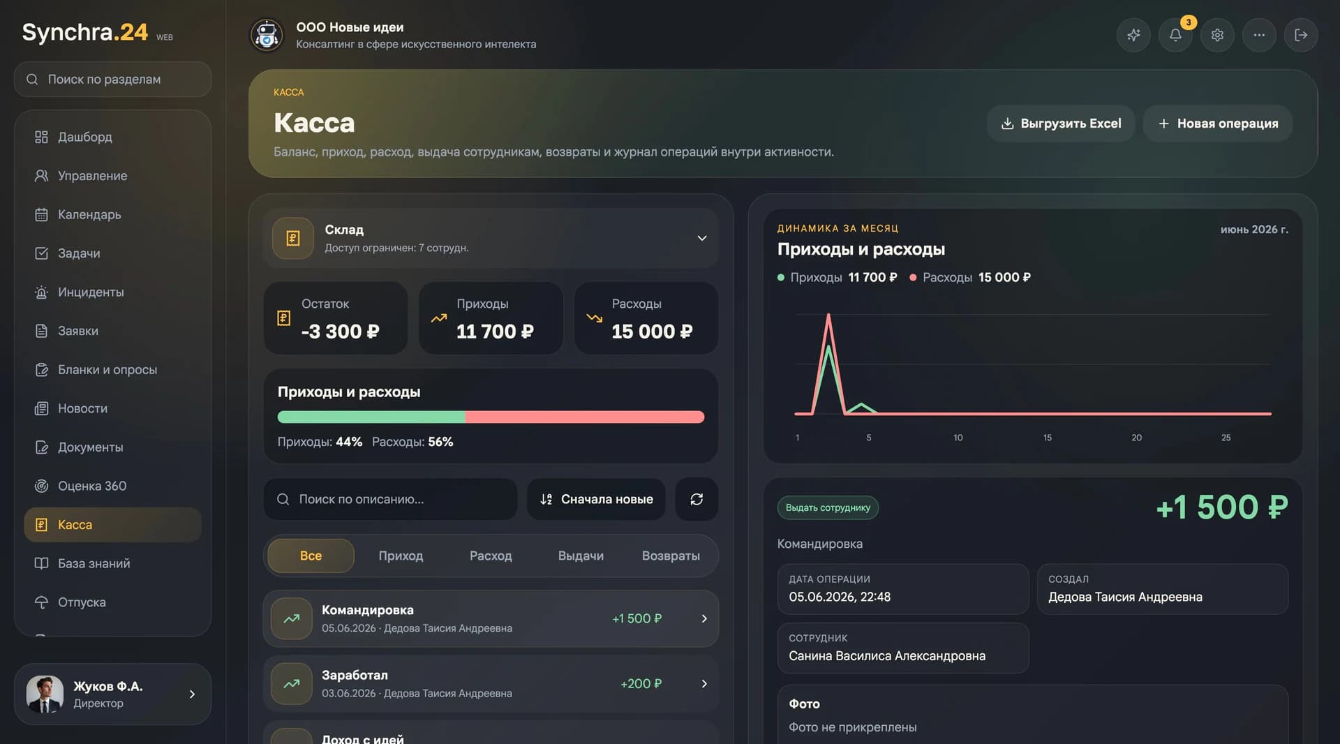Click the date 05.06.2026, 22:48
Image resolution: width=1340 pixels, height=744 pixels.
pyautogui.click(x=840, y=597)
